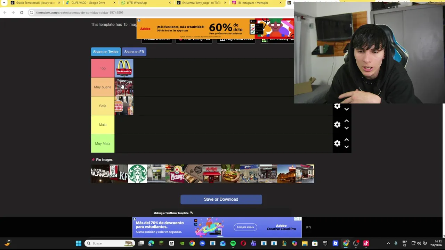This screenshot has height=250, width=445.
Task: Click the Save or Download button
Action: [x=221, y=199]
